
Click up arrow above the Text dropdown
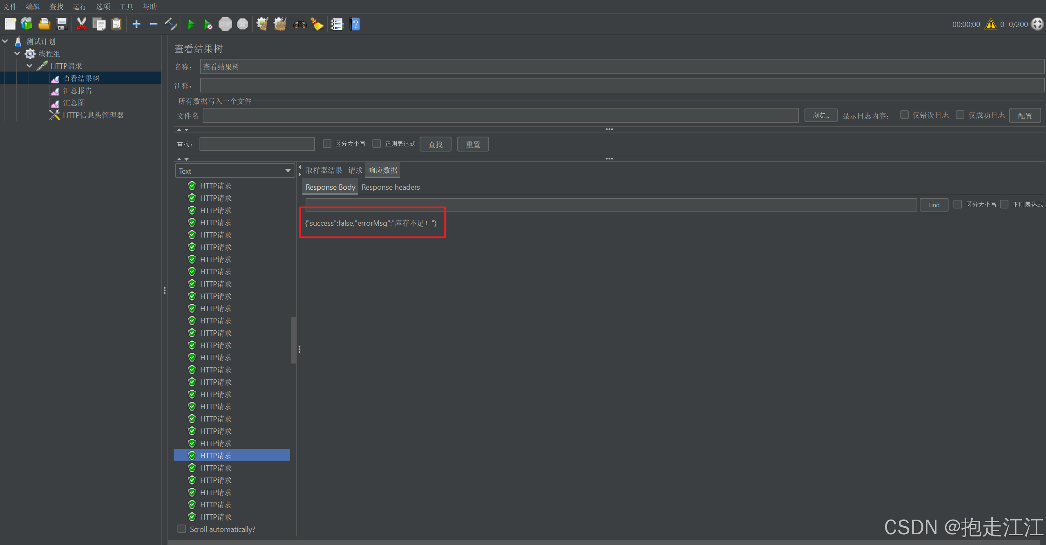pos(179,159)
